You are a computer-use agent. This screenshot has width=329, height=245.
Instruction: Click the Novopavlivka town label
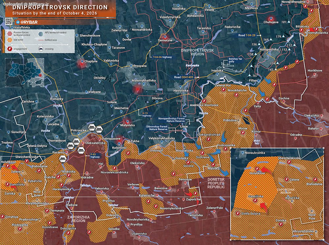click(x=269, y=50)
